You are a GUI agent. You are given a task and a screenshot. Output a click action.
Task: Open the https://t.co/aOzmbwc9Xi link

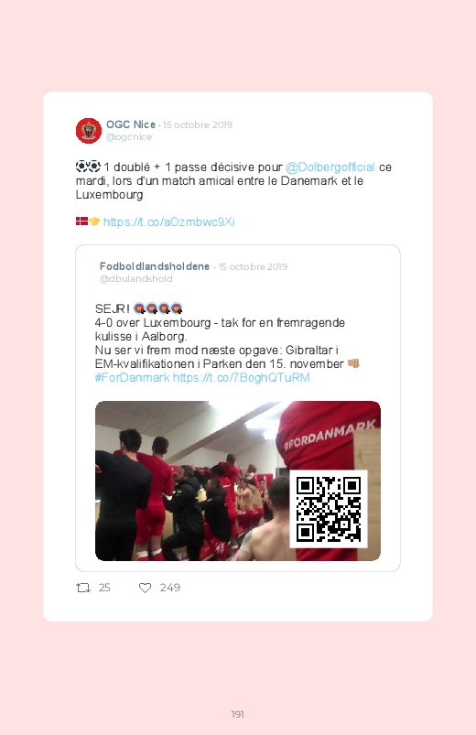coord(168,222)
